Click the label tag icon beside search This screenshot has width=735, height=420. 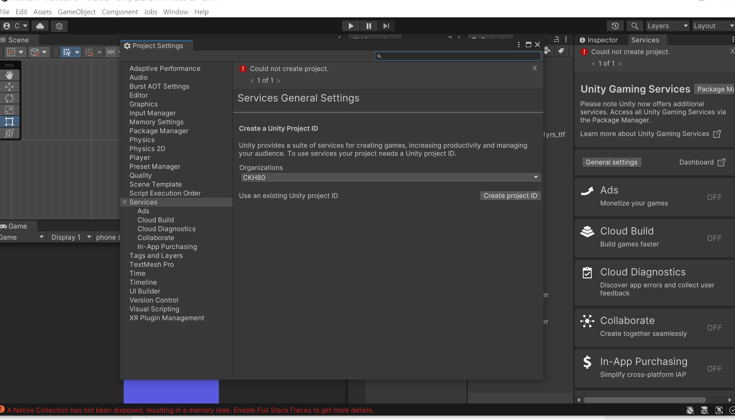point(561,51)
